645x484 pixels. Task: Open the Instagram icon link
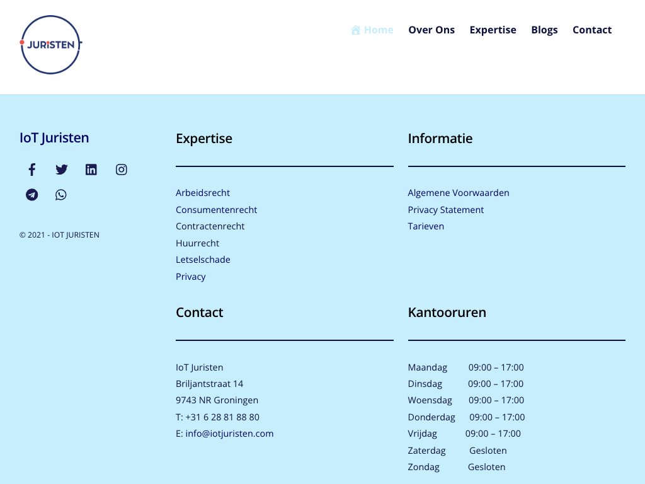(122, 170)
